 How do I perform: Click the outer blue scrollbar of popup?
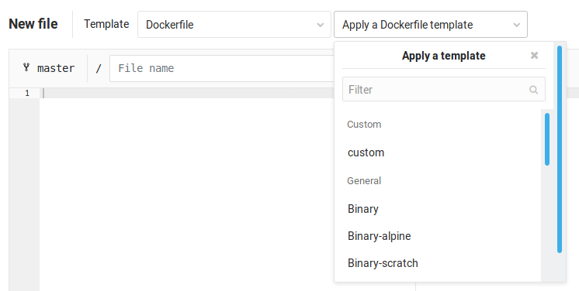point(560,149)
